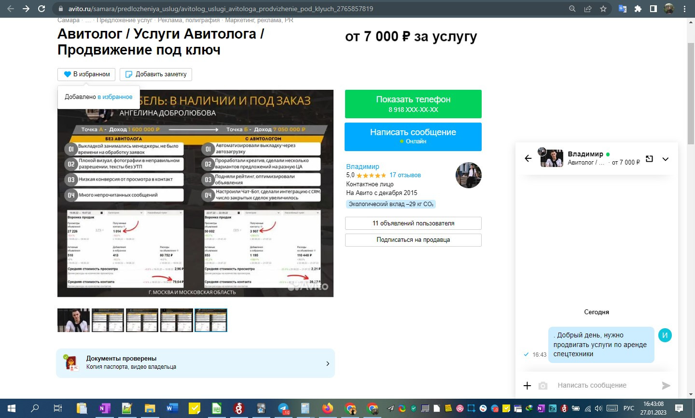The image size is (695, 418).
Task: Open Chrome extensions puzzle icon
Action: point(638,9)
